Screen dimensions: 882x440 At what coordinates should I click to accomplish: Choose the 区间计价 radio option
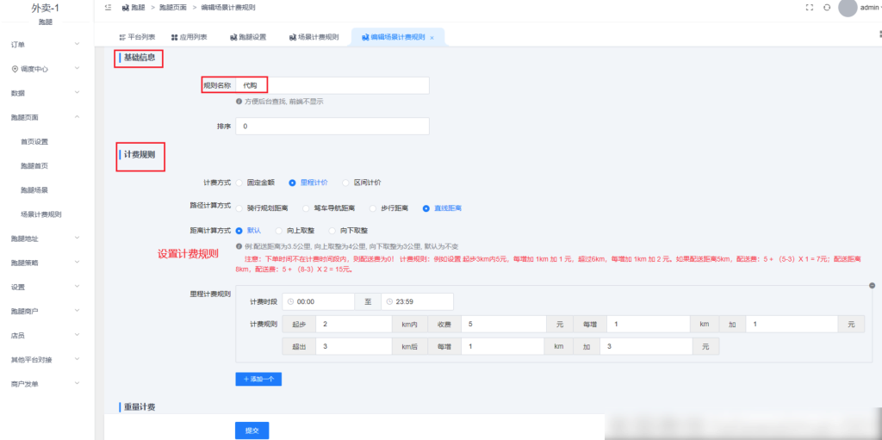click(x=345, y=183)
